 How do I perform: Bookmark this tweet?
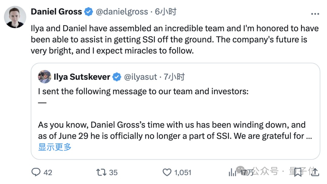(x=298, y=172)
